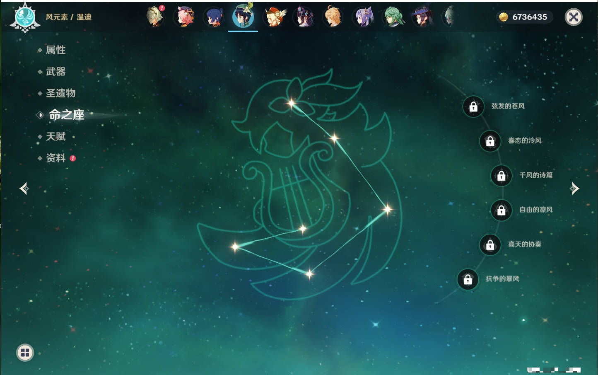Click the red alert badge beside 资料
This screenshot has width=598, height=375.
(x=73, y=158)
